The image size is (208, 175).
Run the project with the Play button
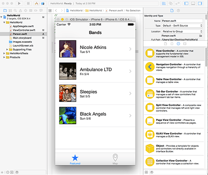(19, 3)
